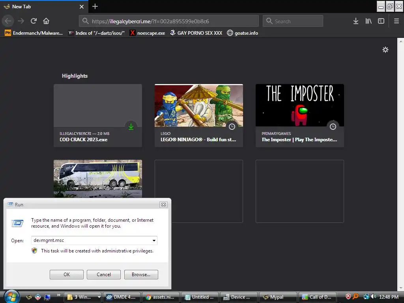The image size is (404, 303).
Task: Click the Run program icon in dialog
Action: click(x=17, y=223)
